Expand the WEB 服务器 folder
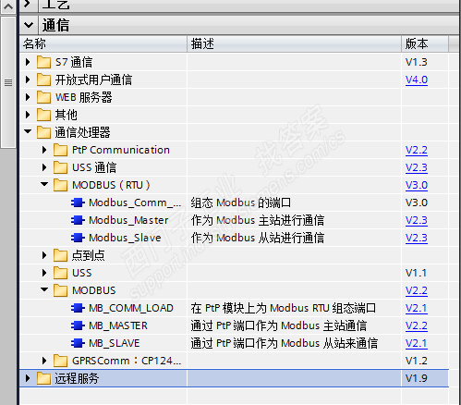Viewport: 461px width, 405px height. tap(28, 97)
